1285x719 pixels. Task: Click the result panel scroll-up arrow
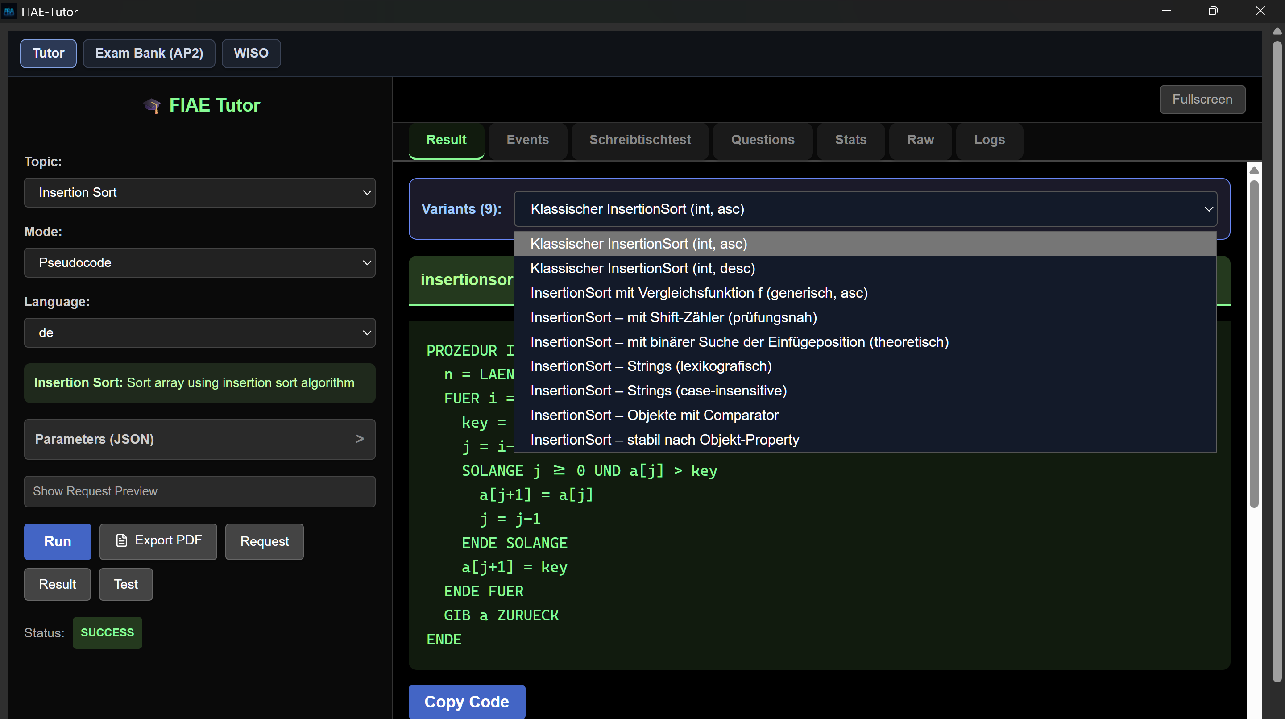click(1254, 170)
